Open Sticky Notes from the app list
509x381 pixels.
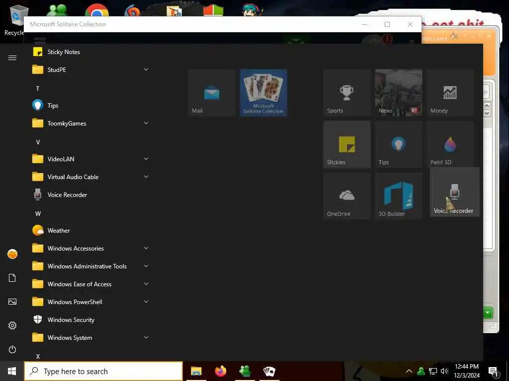tap(90, 52)
